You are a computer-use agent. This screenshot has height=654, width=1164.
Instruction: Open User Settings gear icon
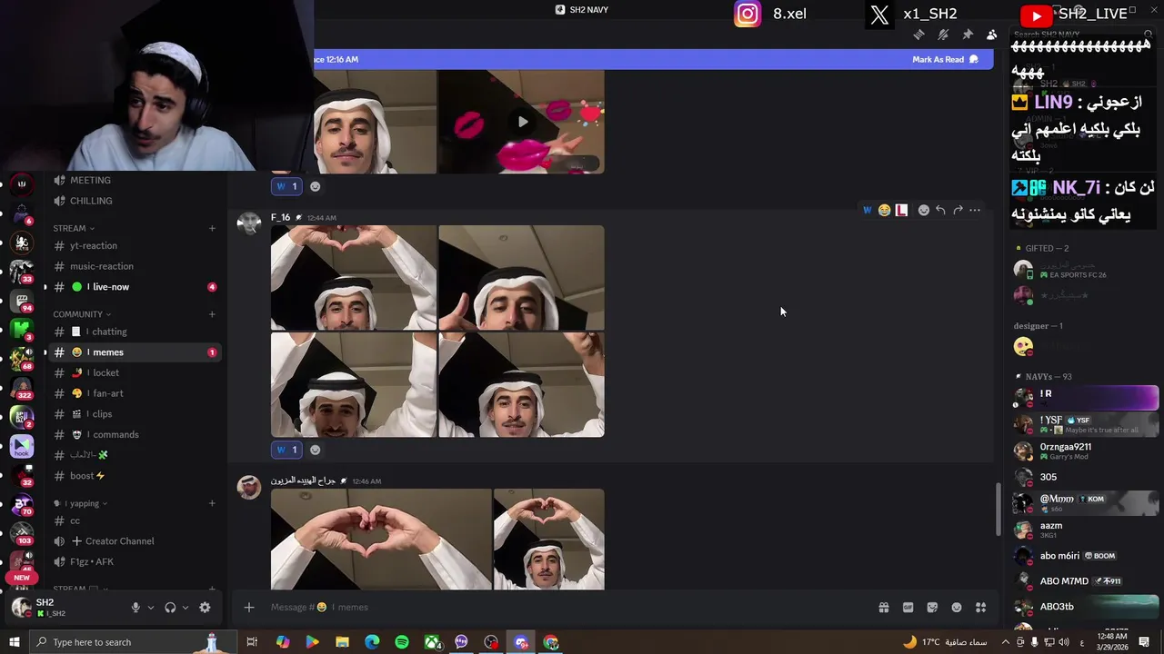point(205,608)
